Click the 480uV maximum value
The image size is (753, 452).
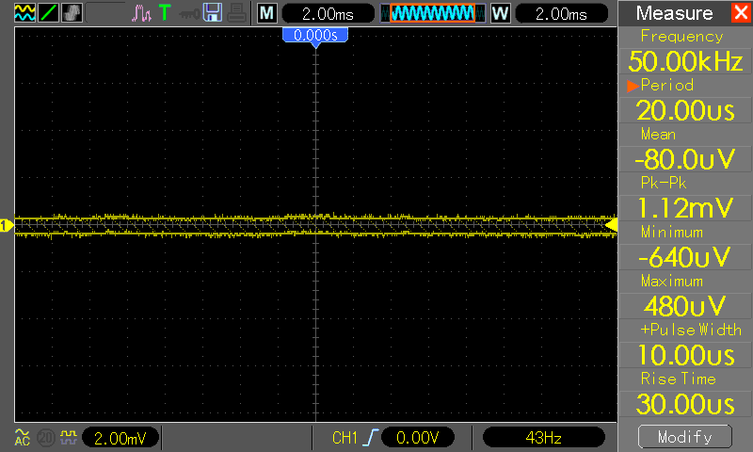[685, 306]
